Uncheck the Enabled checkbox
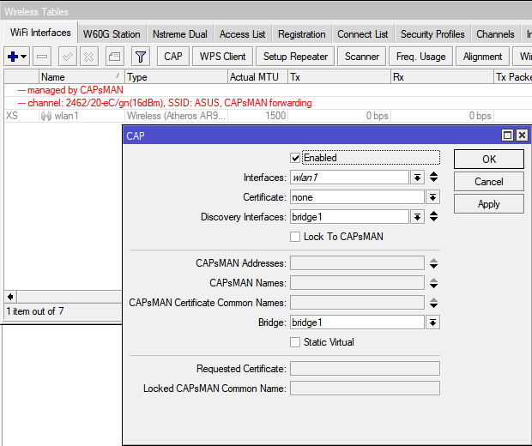532x446 pixels. [295, 158]
